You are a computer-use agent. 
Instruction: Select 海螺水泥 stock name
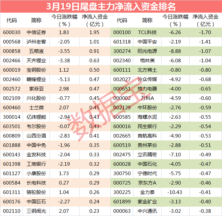147,117
